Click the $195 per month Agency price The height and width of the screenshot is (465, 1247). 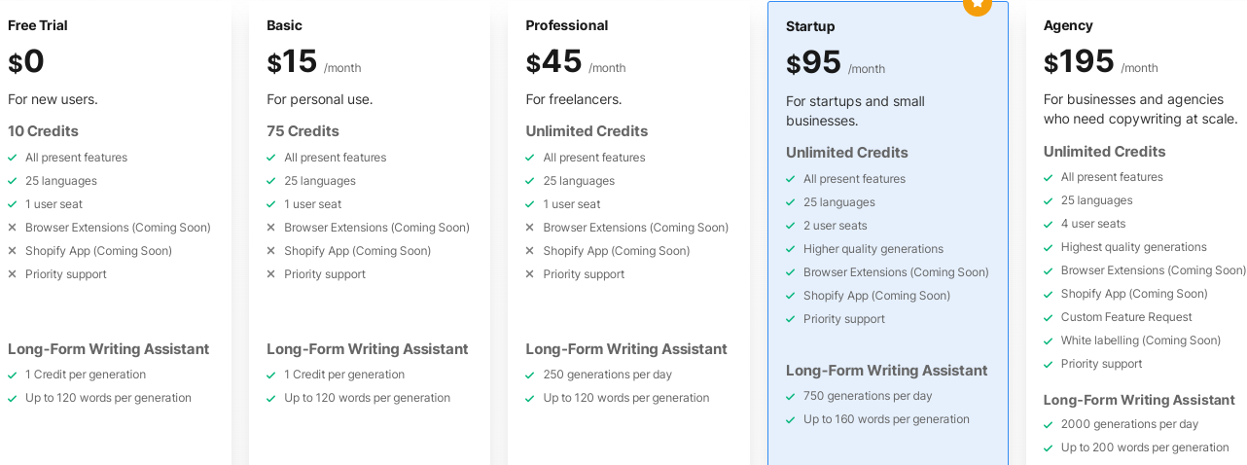[x=1101, y=62]
